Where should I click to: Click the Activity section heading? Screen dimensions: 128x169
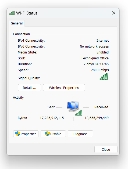[x=18, y=98]
